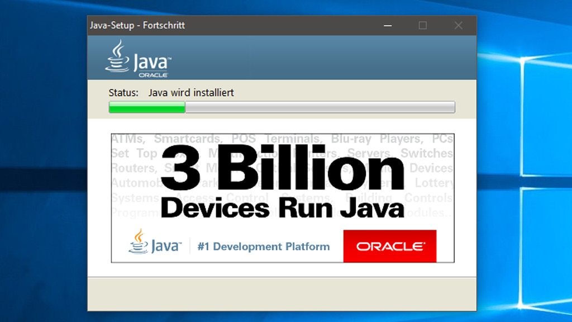Click the green filled part of progress bar

(x=147, y=107)
